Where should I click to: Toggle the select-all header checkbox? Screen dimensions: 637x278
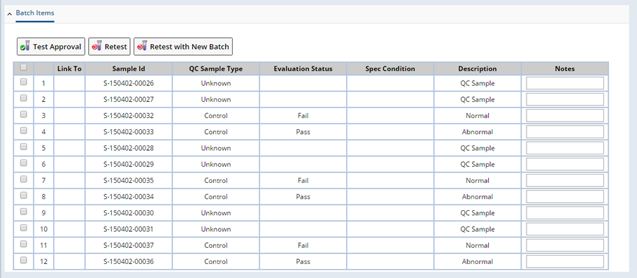[24, 67]
